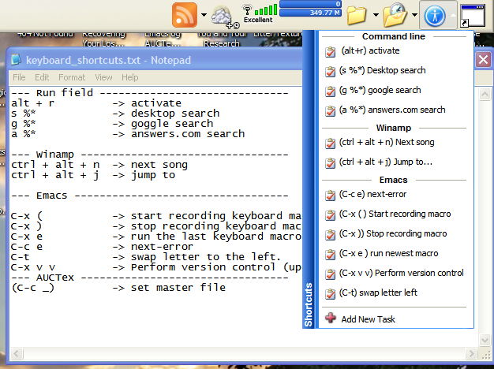Click the yellow folder icon in toolbar

point(357,15)
